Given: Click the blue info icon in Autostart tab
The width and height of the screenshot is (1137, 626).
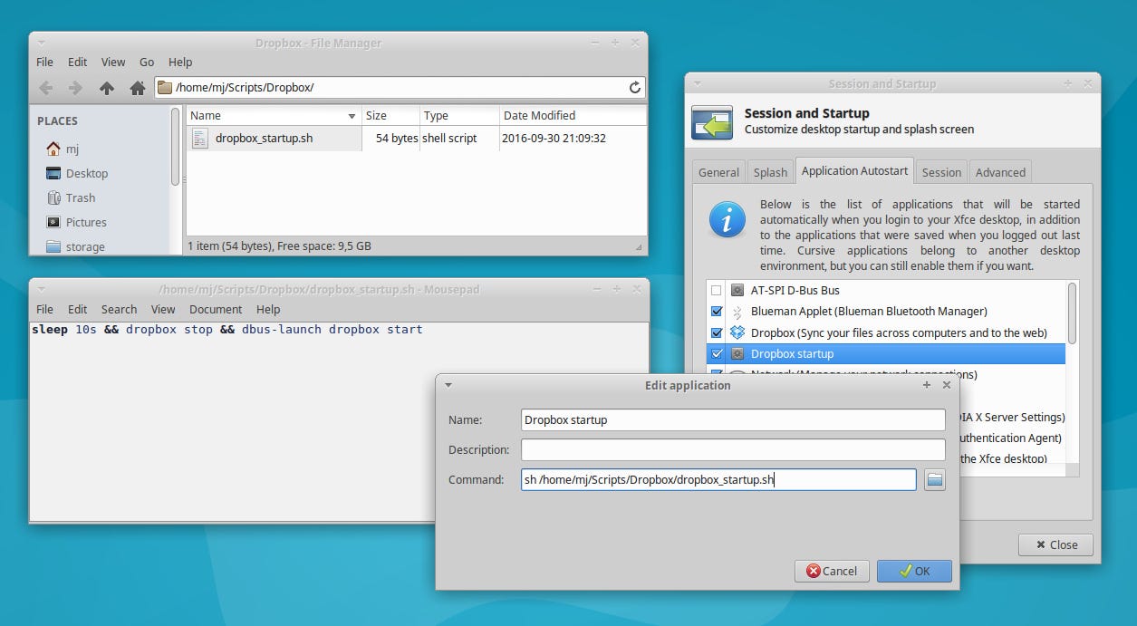Looking at the screenshot, I should click(x=727, y=220).
